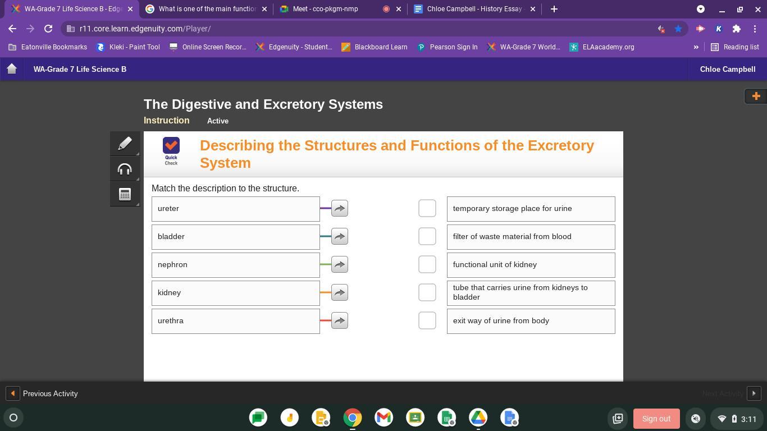Open the tab search dropdown arrow
Viewport: 767px width, 431px height.
point(700,9)
